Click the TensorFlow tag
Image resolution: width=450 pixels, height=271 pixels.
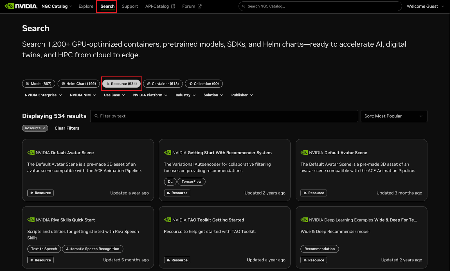(x=191, y=182)
